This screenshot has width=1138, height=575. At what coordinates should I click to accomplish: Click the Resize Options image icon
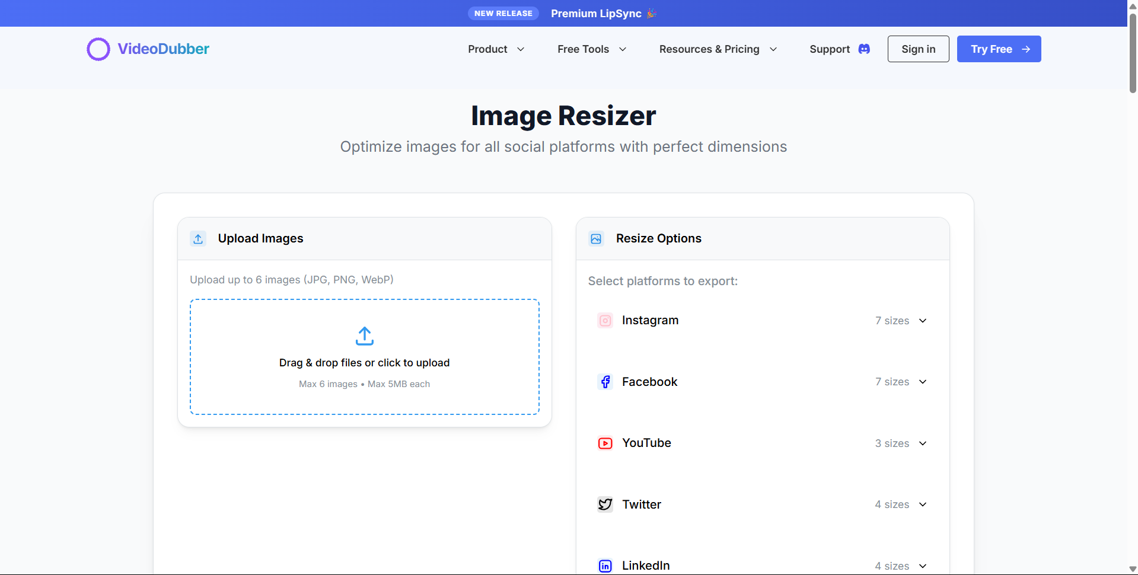596,239
